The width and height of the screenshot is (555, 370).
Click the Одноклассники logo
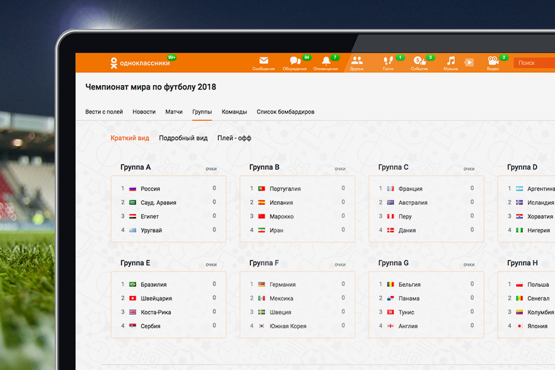[140, 63]
